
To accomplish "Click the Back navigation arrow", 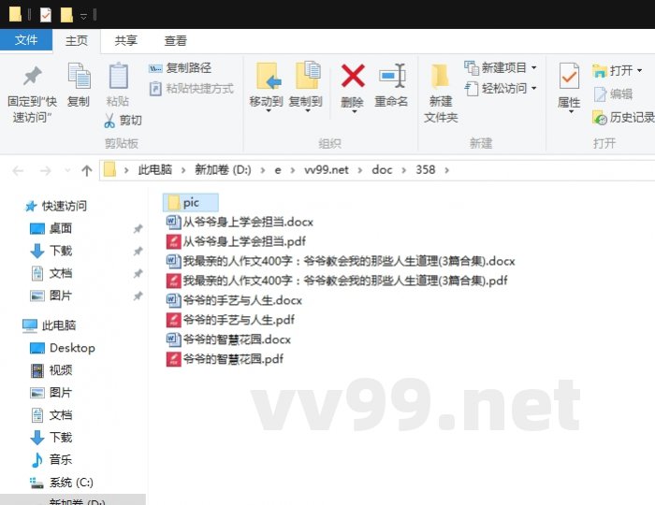I will click(x=18, y=170).
